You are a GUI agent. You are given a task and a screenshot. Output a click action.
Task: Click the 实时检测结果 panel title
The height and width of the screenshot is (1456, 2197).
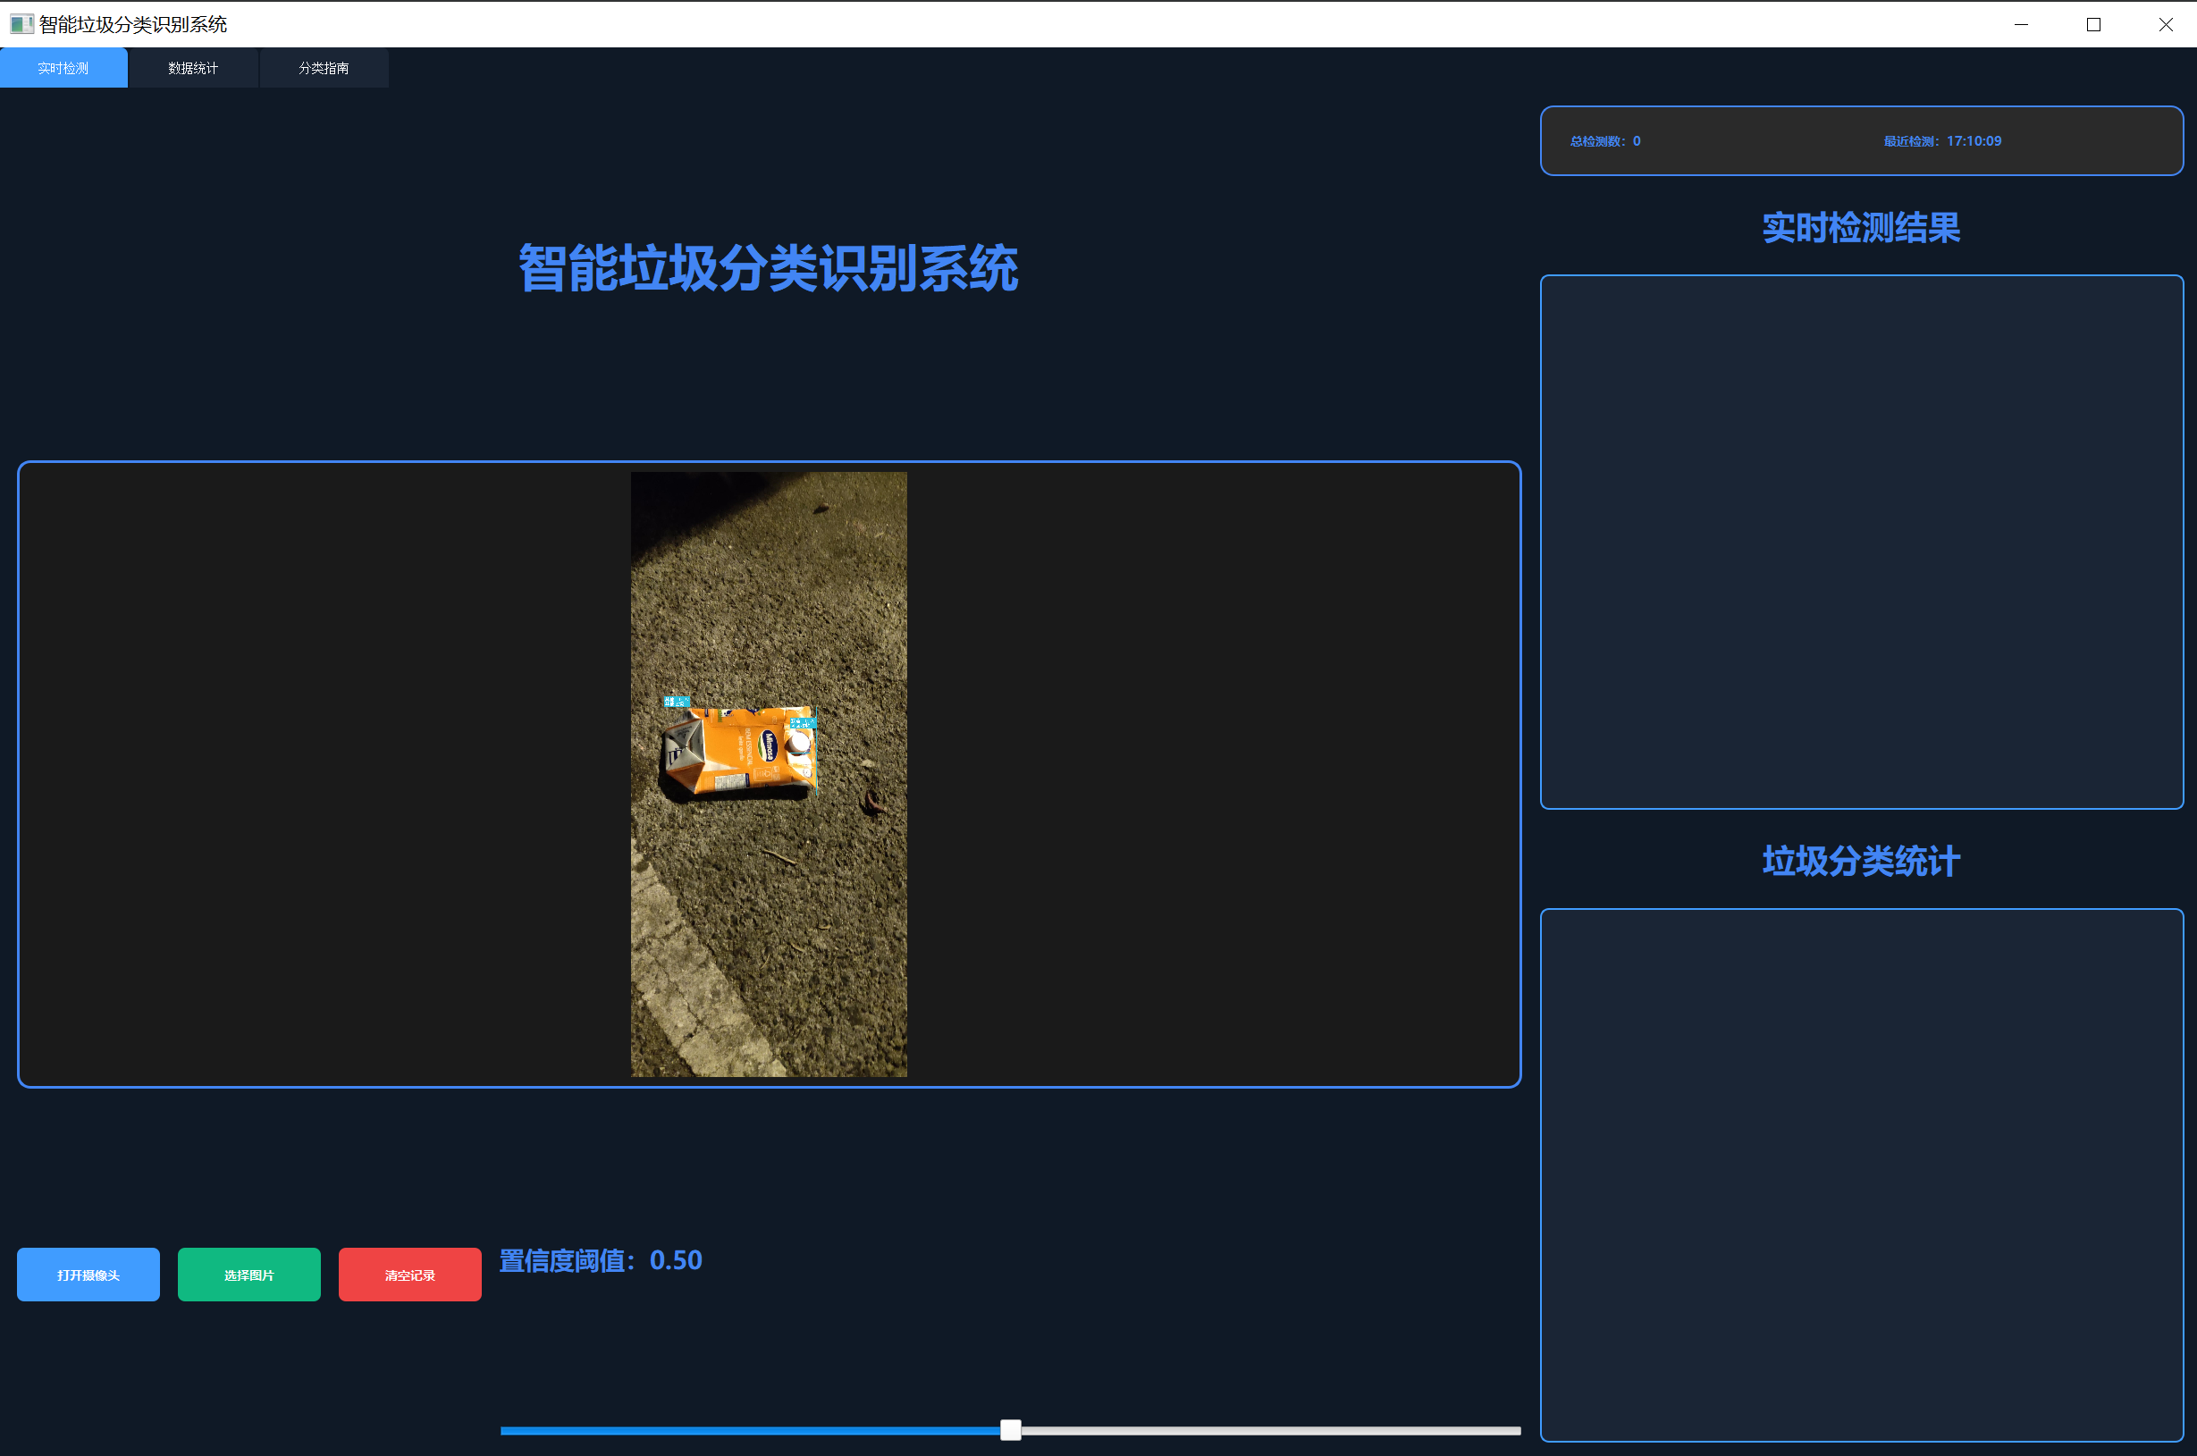[x=1861, y=228]
